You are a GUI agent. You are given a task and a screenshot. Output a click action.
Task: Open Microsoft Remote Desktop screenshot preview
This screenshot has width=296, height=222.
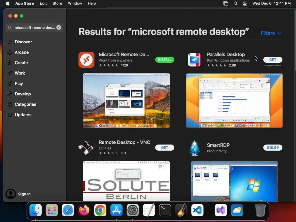[x=126, y=101]
